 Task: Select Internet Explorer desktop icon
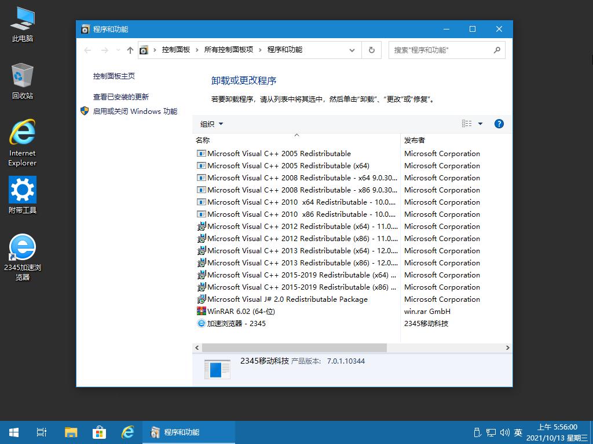(23, 143)
